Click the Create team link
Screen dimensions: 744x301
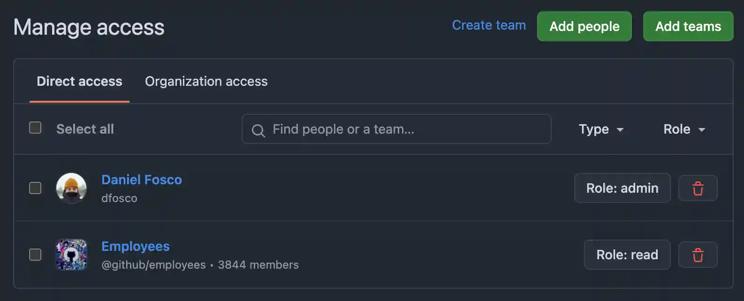pyautogui.click(x=488, y=25)
